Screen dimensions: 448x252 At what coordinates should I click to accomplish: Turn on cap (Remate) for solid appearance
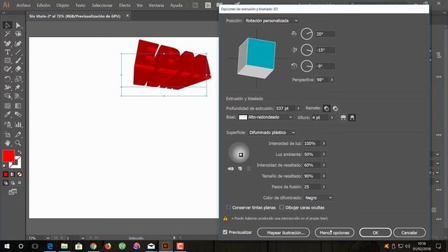click(x=326, y=108)
